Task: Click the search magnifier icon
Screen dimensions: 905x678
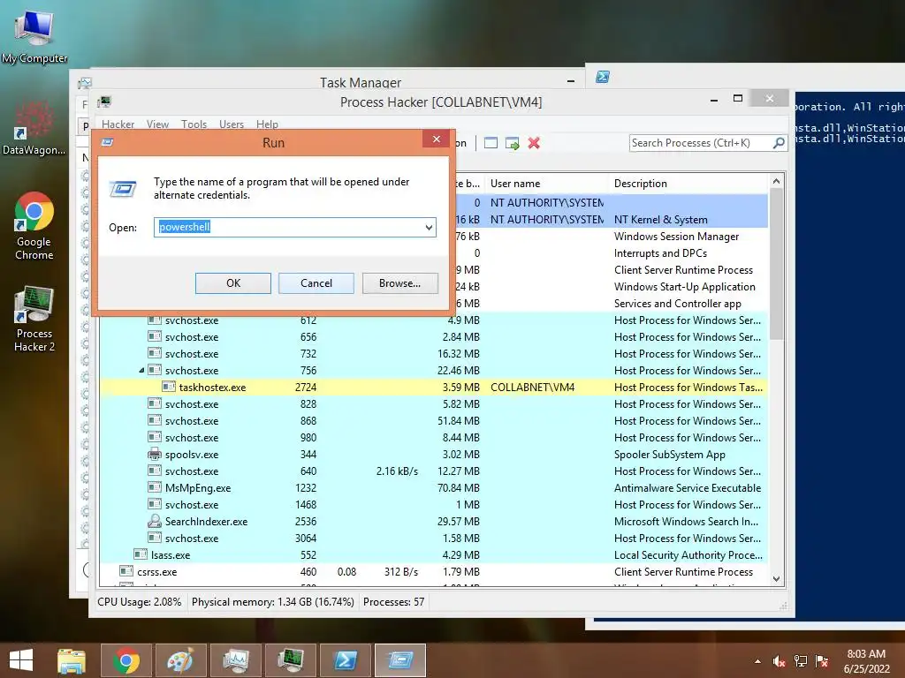Action: point(779,142)
